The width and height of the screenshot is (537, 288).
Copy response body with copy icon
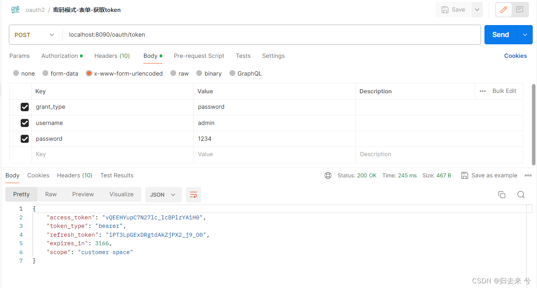[x=502, y=195]
